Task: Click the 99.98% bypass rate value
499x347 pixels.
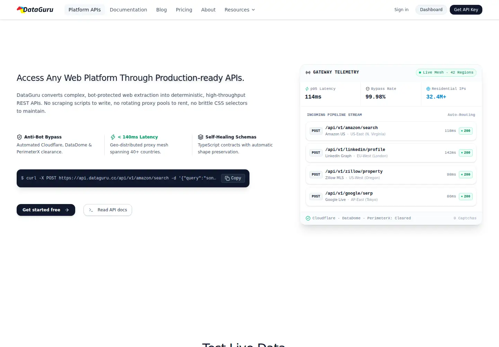Action: click(376, 97)
